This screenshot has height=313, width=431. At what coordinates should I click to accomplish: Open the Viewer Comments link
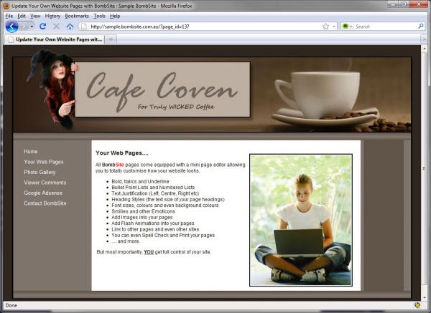pos(45,183)
